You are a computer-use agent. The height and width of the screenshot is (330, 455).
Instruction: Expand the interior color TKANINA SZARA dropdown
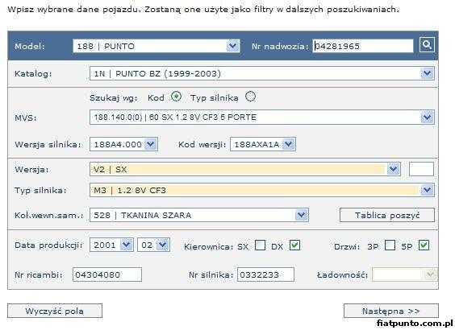(199, 215)
